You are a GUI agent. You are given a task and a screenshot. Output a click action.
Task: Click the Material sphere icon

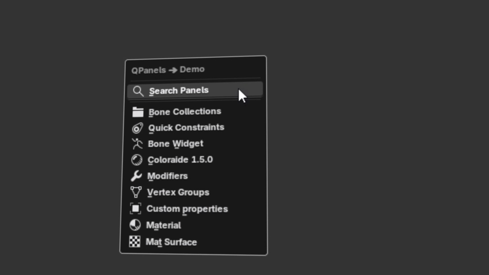click(135, 225)
